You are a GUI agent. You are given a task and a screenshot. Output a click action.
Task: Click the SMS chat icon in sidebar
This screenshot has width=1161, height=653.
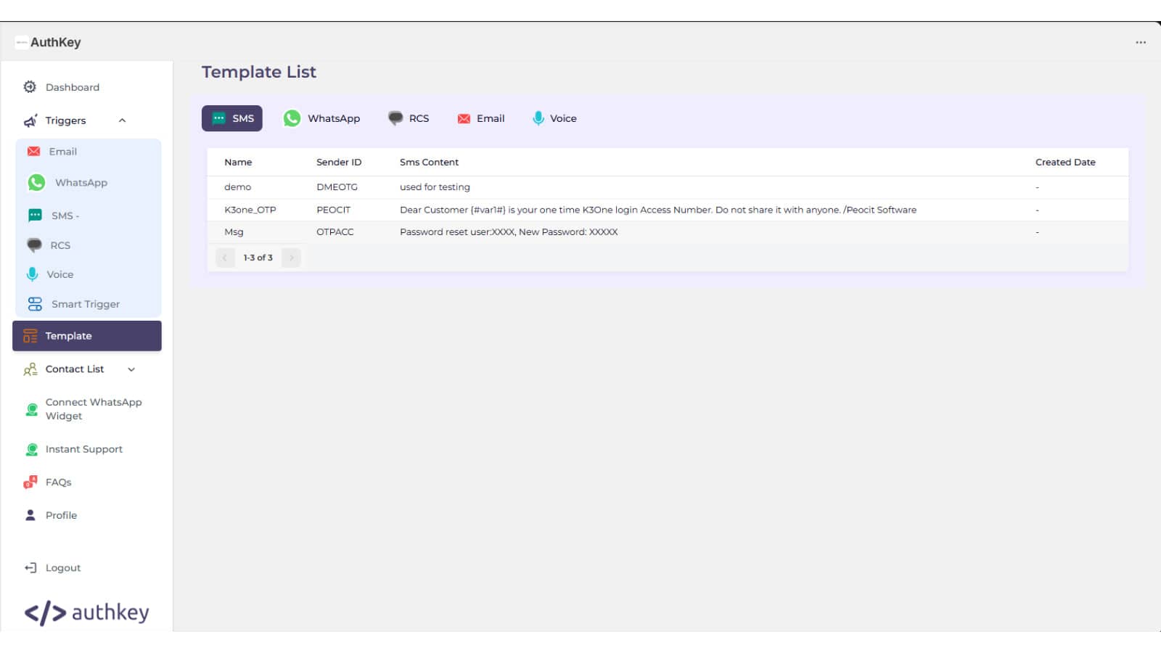(x=35, y=215)
